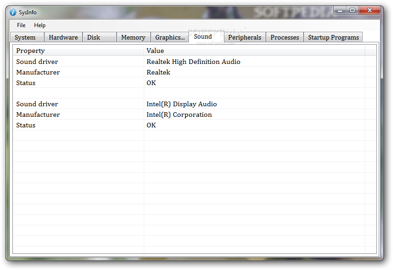Screen dimensions: 393x270
Task: Select the Realtek manufacturer value
Action: point(158,72)
